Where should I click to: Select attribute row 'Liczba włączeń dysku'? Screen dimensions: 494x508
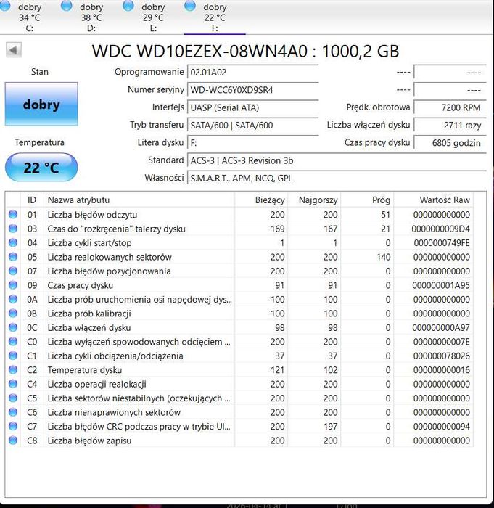click(x=239, y=327)
